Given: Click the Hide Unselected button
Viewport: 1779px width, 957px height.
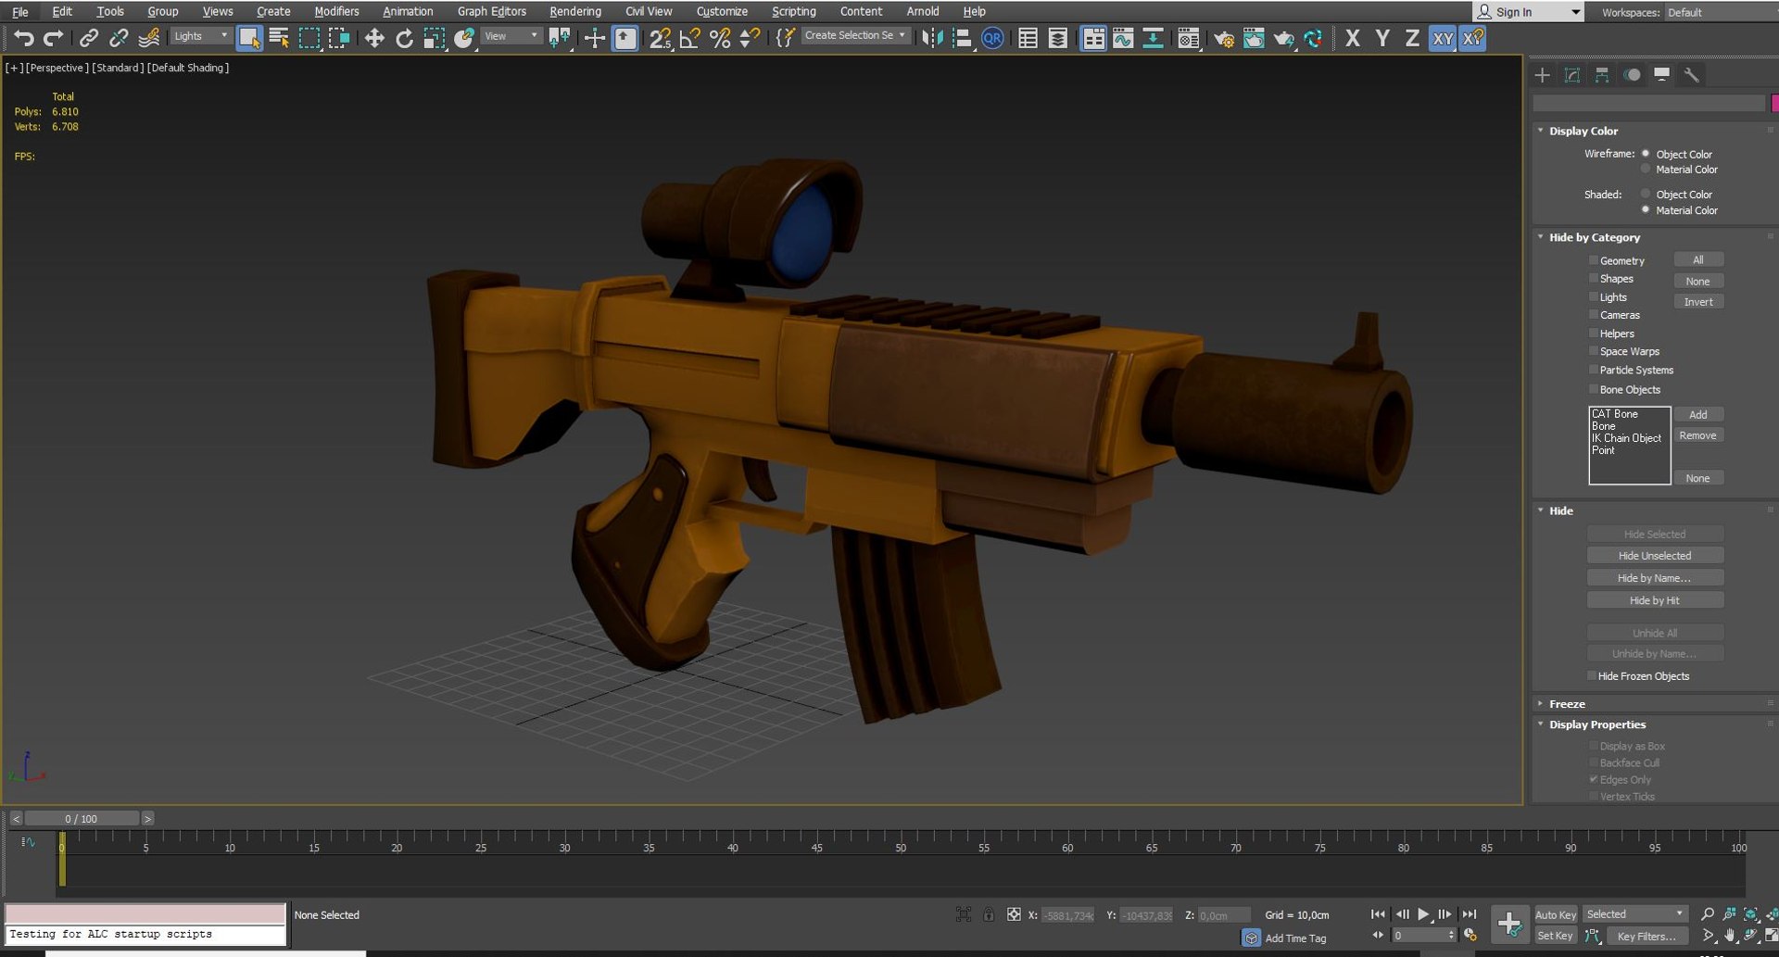Looking at the screenshot, I should (x=1655, y=555).
